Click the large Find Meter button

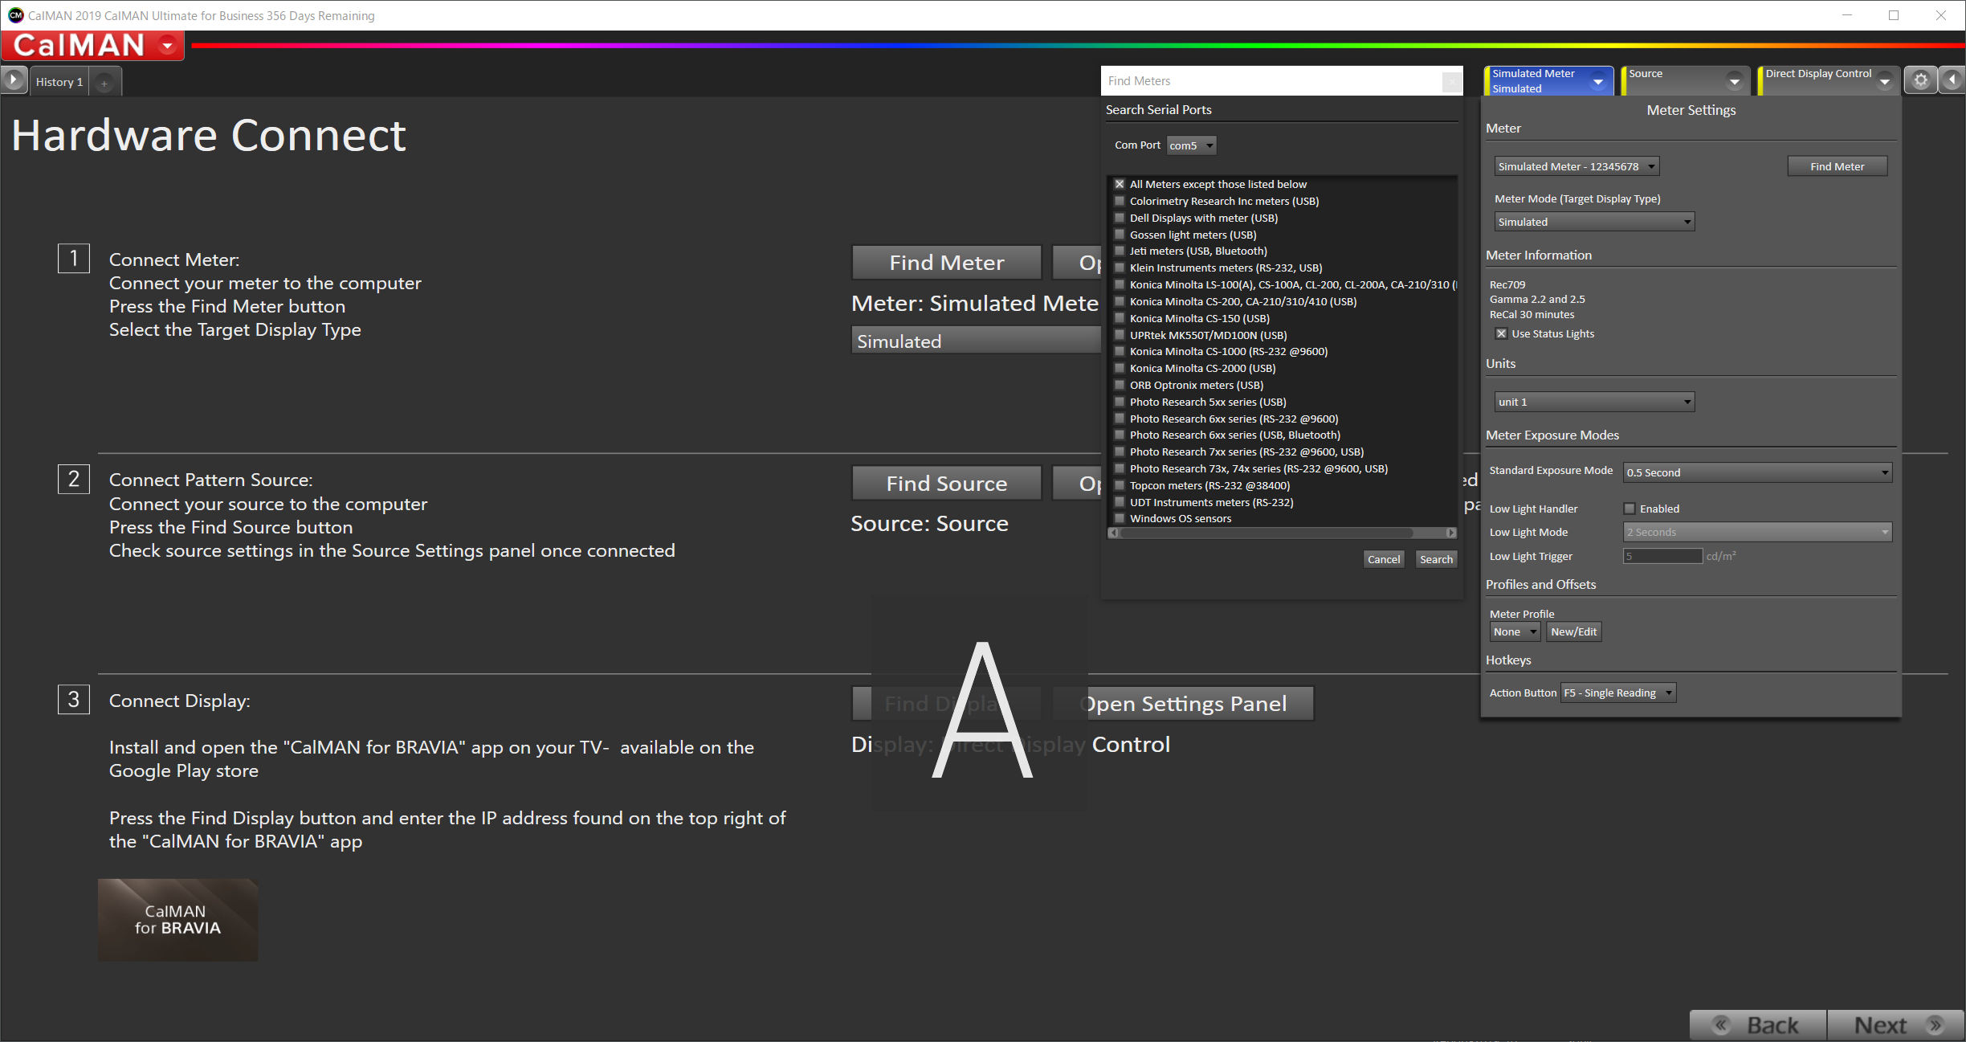click(947, 263)
